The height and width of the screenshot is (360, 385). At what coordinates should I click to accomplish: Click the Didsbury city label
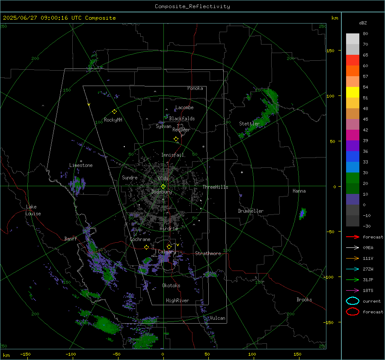pyautogui.click(x=161, y=192)
